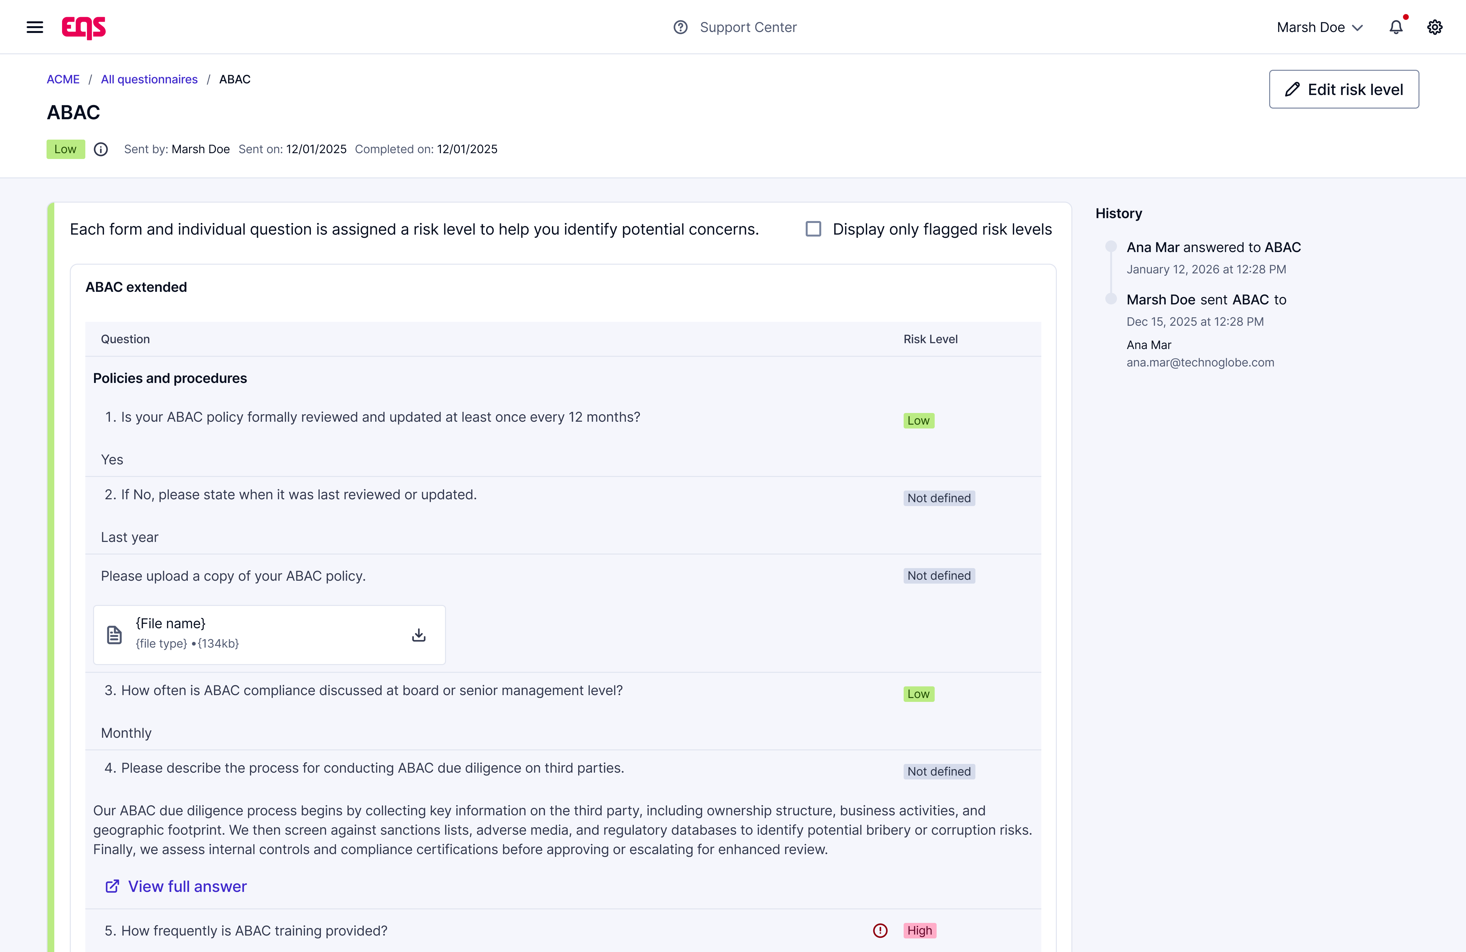1466x952 pixels.
Task: Click the ABAC breadcrumb item
Action: (235, 79)
